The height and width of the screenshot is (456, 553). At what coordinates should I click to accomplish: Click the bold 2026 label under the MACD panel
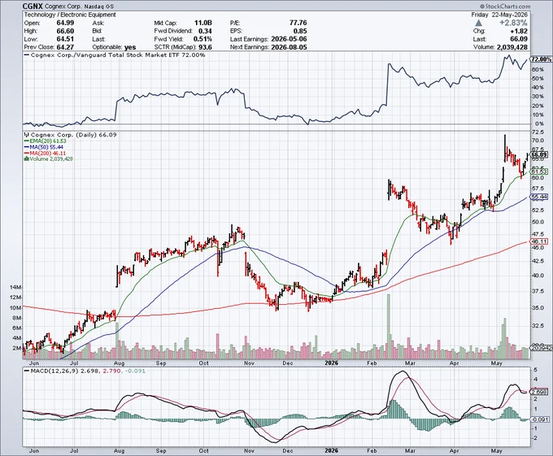(x=331, y=450)
